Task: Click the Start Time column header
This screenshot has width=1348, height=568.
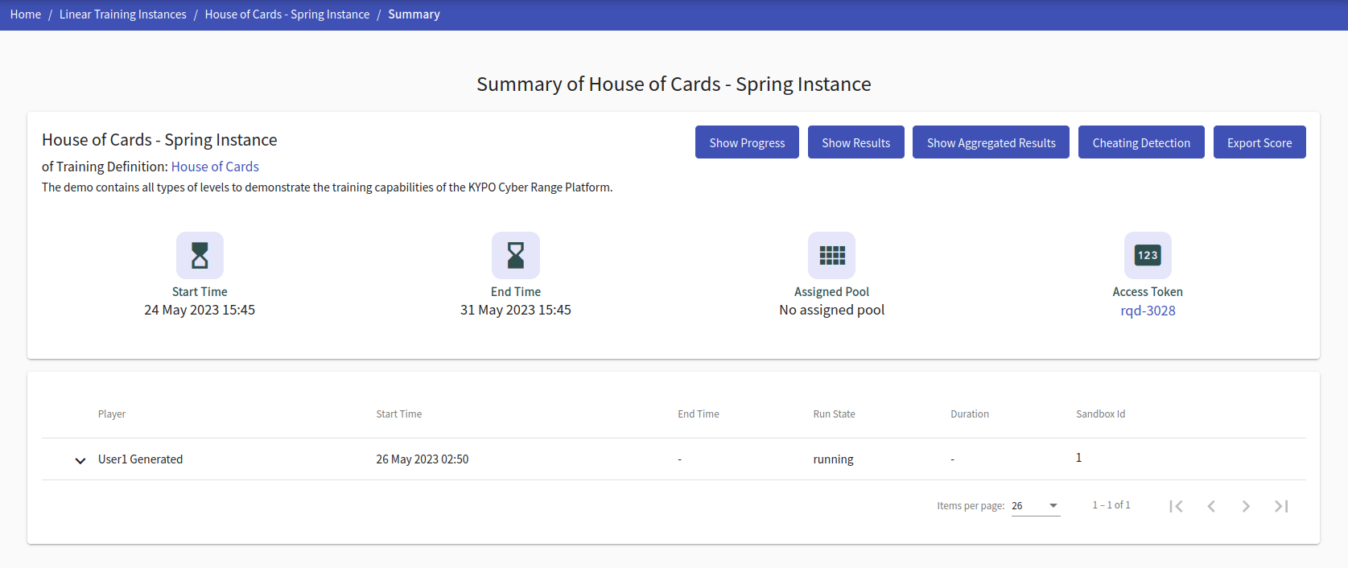Action: tap(399, 414)
